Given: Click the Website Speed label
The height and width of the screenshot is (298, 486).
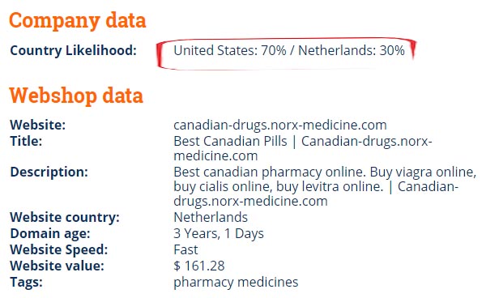Looking at the screenshot, I should click(x=59, y=249).
